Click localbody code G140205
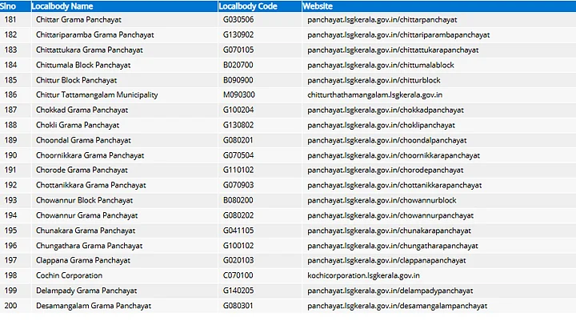The image size is (576, 321). tap(238, 291)
